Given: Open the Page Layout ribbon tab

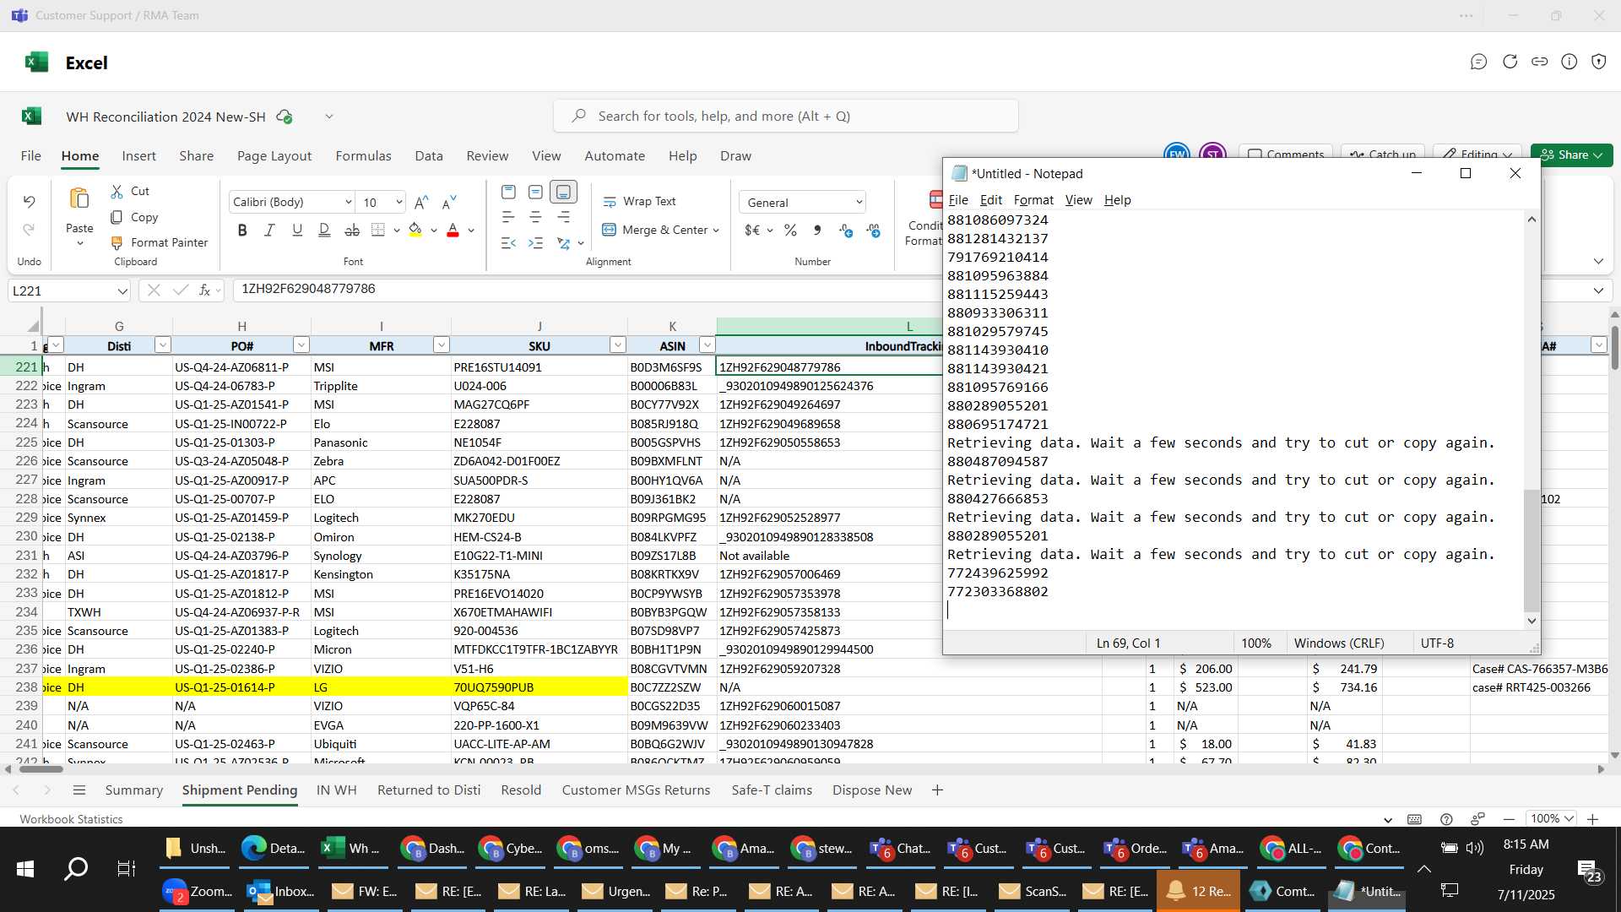Looking at the screenshot, I should pyautogui.click(x=274, y=155).
